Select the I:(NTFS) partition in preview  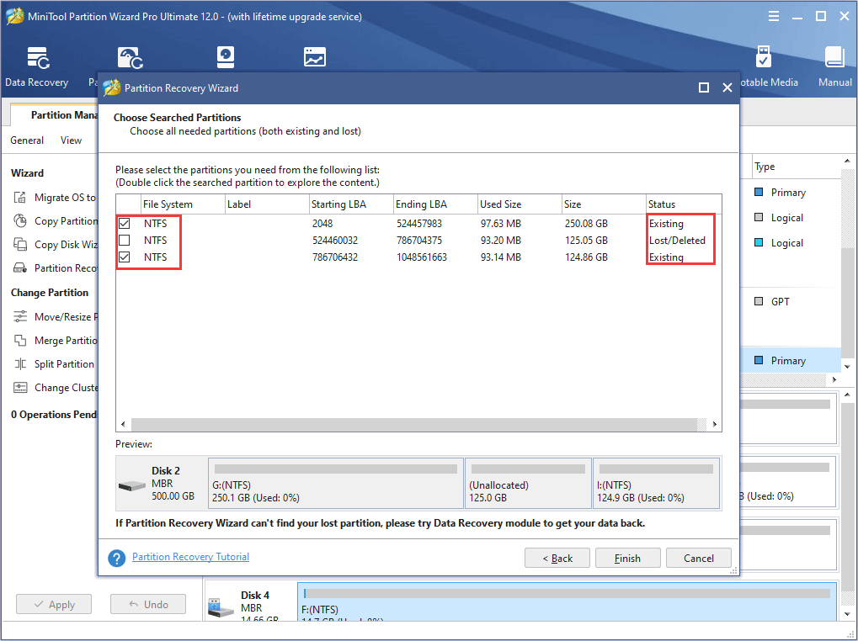coord(656,484)
